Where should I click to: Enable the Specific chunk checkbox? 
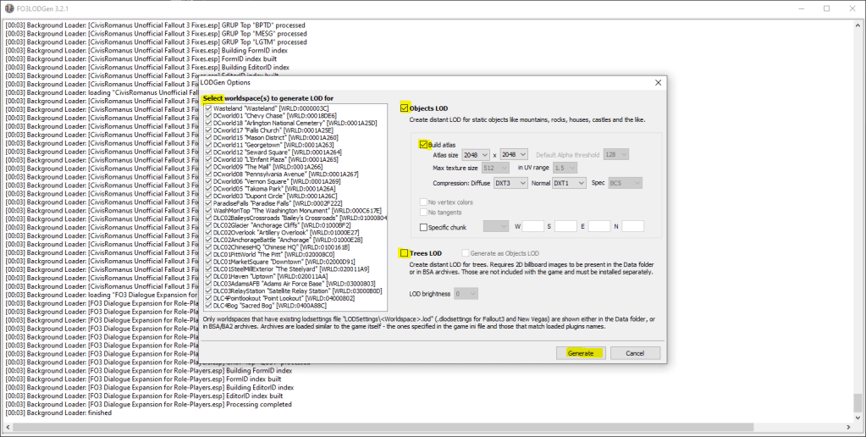click(424, 227)
